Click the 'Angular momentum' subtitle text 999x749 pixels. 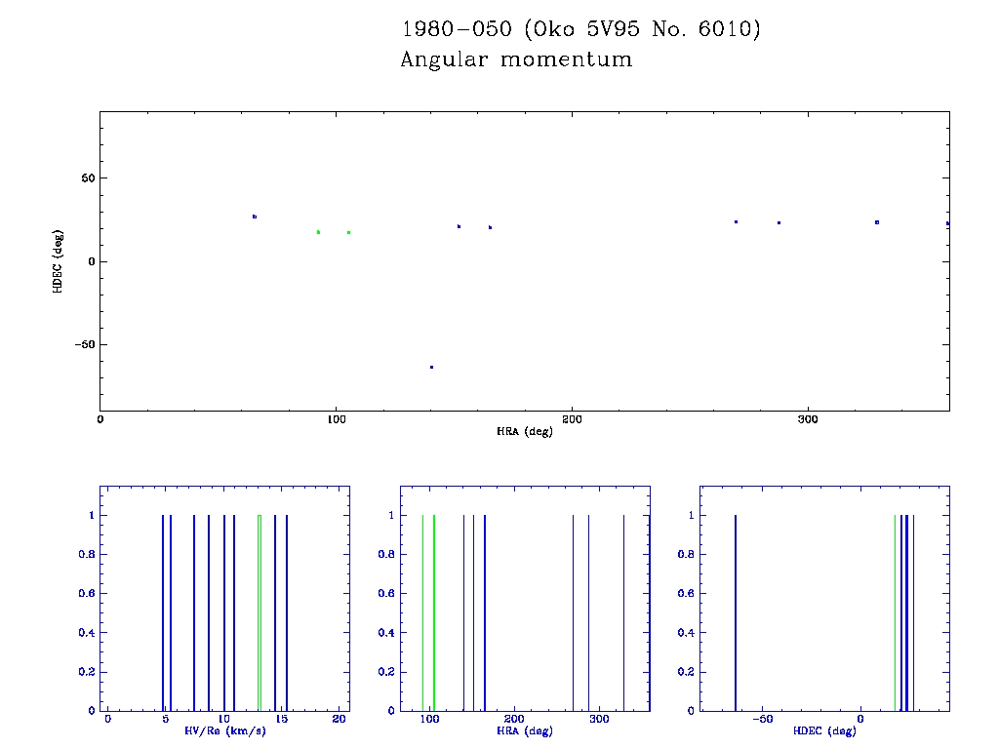tap(516, 60)
